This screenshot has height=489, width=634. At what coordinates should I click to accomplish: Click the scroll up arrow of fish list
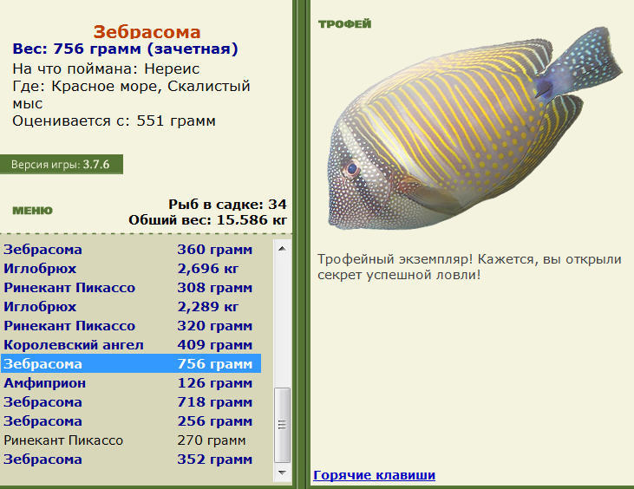click(x=282, y=249)
